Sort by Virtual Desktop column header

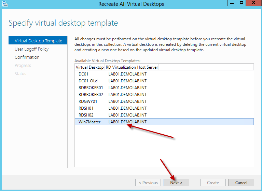click(x=89, y=67)
